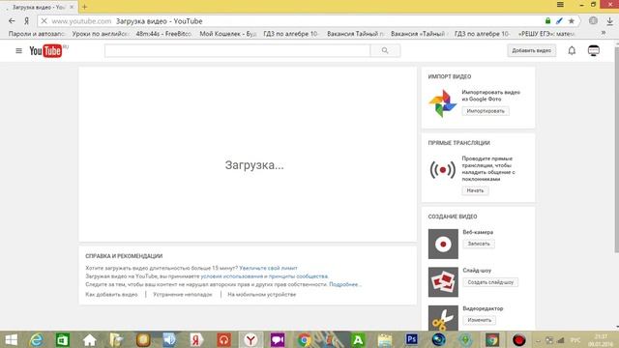Screen dimensions: 619x348
Task: Click the 'Записать' webcam button
Action: pos(479,244)
